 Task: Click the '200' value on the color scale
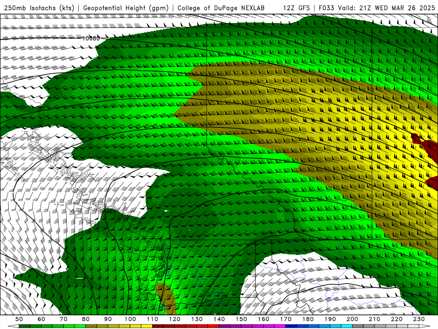point(353,319)
